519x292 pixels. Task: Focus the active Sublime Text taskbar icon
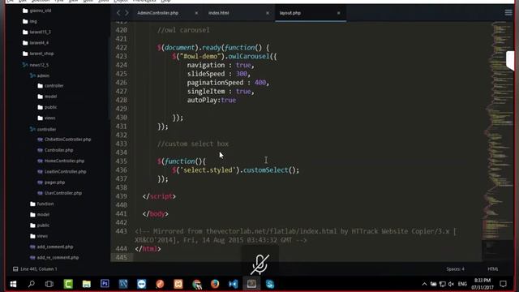(x=251, y=284)
